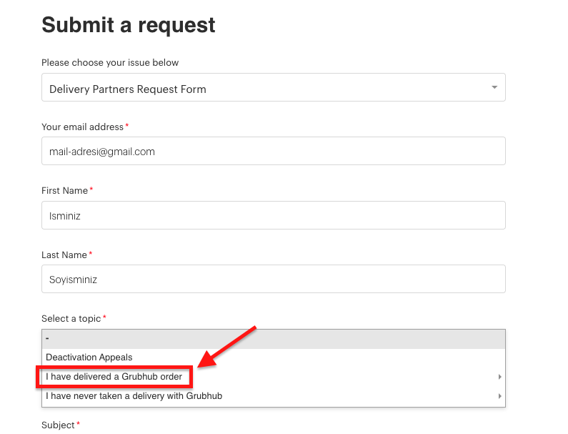The image size is (568, 434).
Task: Click the "Your email address" label
Action: pyautogui.click(x=82, y=127)
